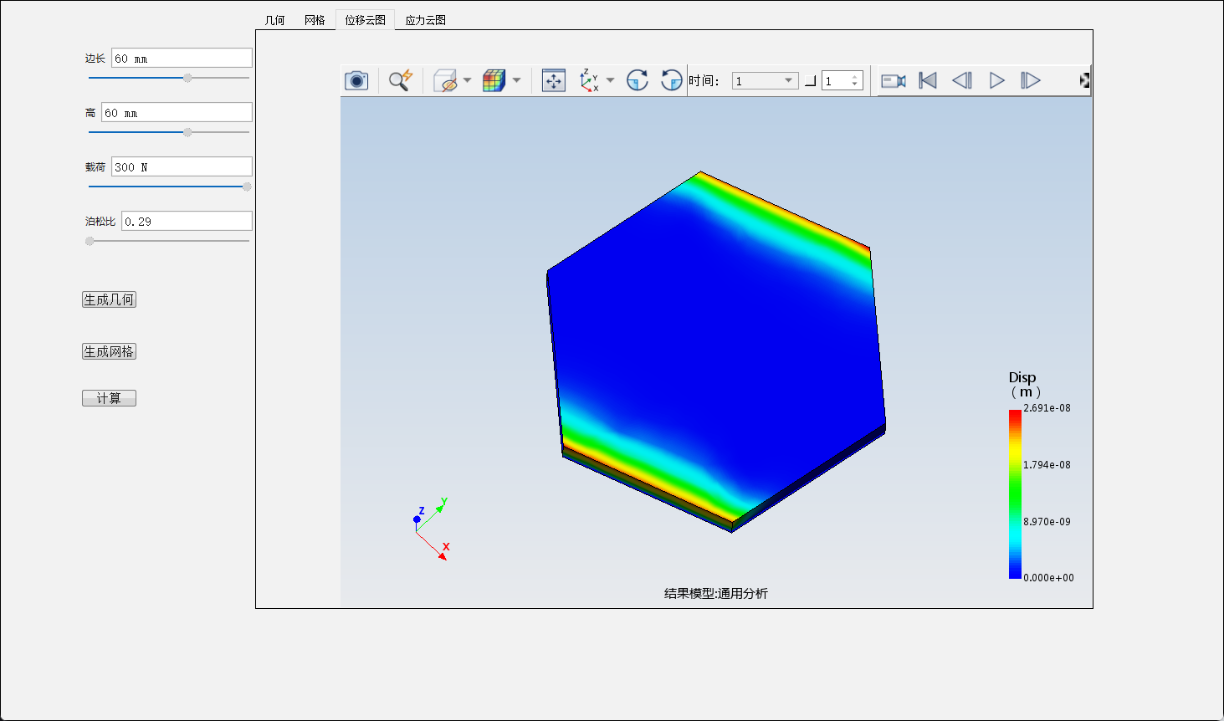Click the 载荷 slider handle
Screen dimensions: 1224x721
tap(247, 187)
